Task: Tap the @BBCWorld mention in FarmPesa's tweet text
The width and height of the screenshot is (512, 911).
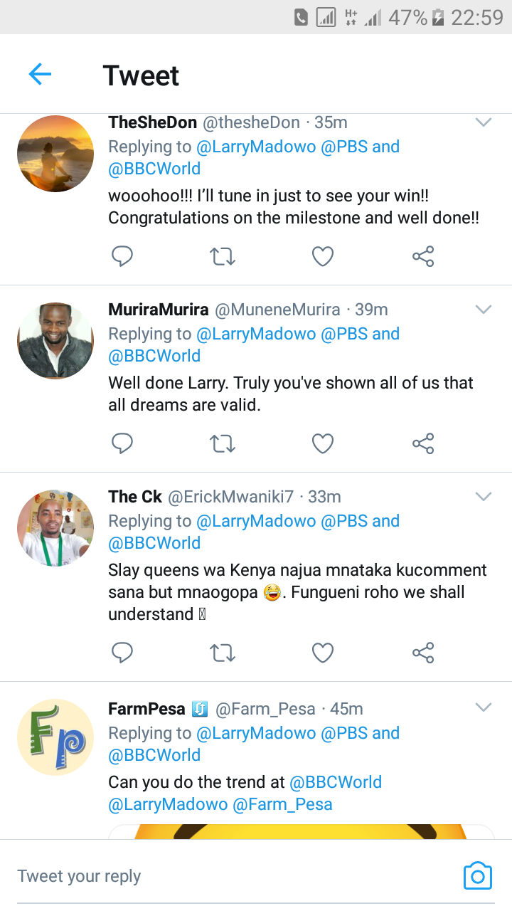Action: pos(336,782)
